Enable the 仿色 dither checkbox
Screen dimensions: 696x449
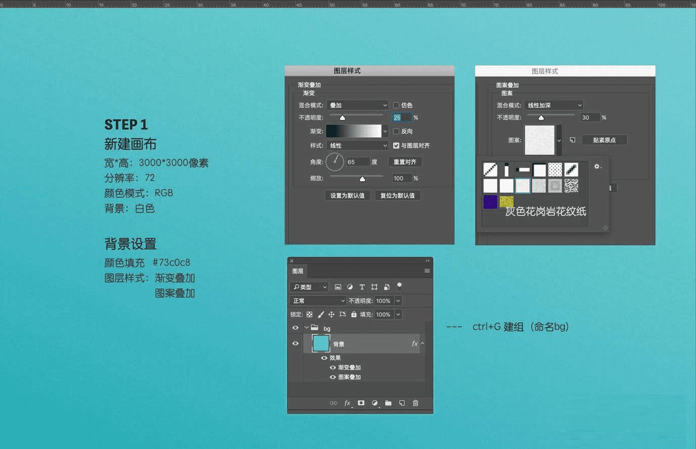coord(396,105)
